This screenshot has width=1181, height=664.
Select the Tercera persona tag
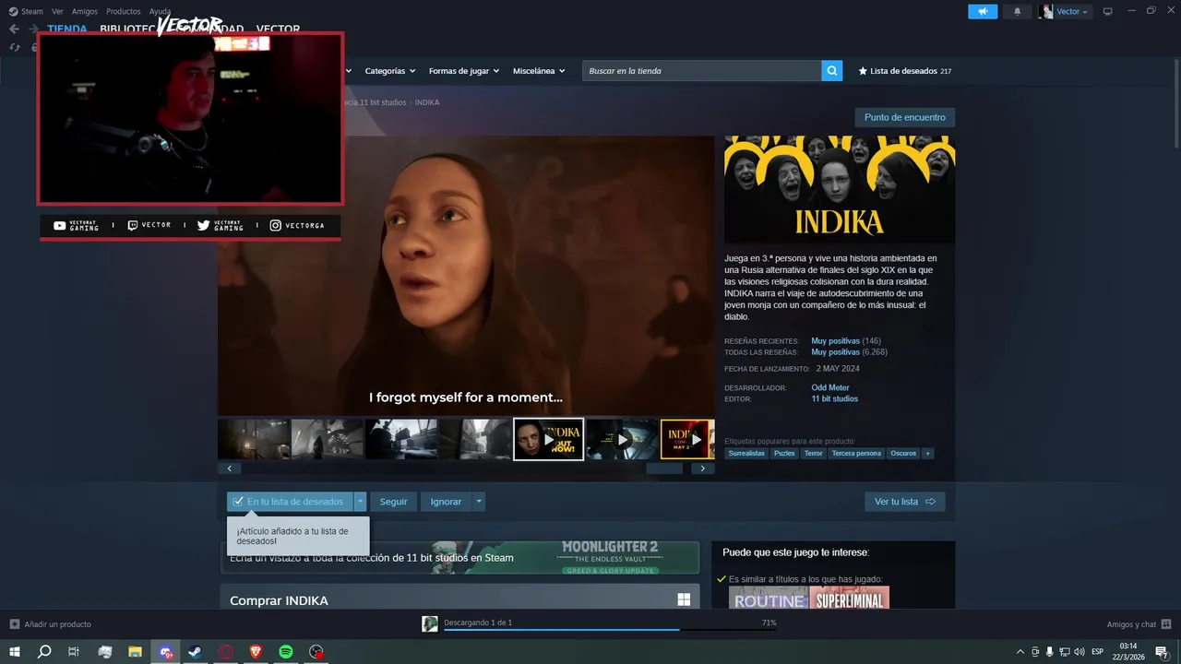(856, 454)
